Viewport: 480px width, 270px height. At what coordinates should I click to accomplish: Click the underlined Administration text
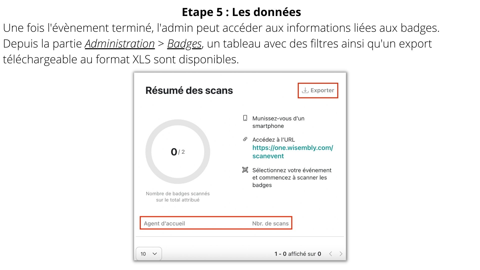point(120,44)
